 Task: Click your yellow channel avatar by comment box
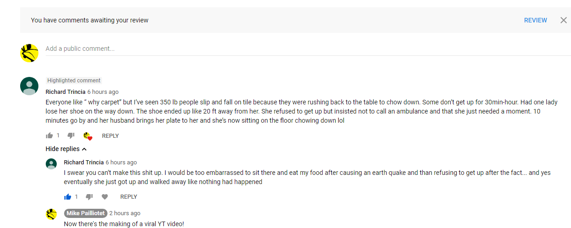point(29,53)
